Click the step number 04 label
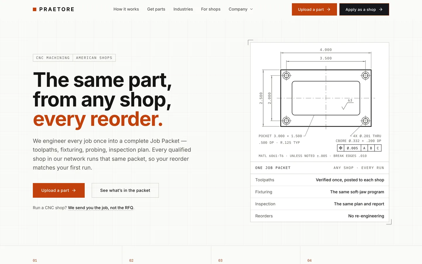 click(x=309, y=260)
